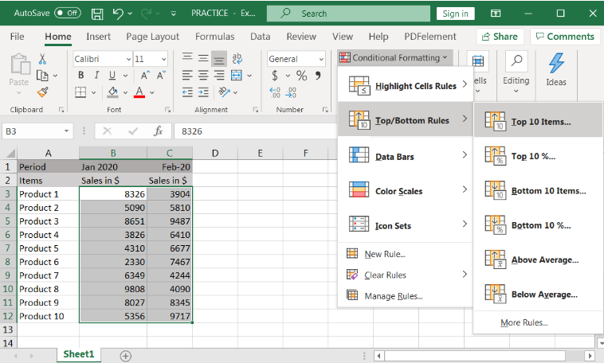Click the Increase Indent icon
Screen dimensions: 604x363
[203, 92]
